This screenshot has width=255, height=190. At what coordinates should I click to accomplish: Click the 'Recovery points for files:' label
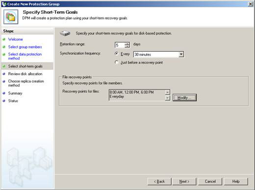pos(81,91)
